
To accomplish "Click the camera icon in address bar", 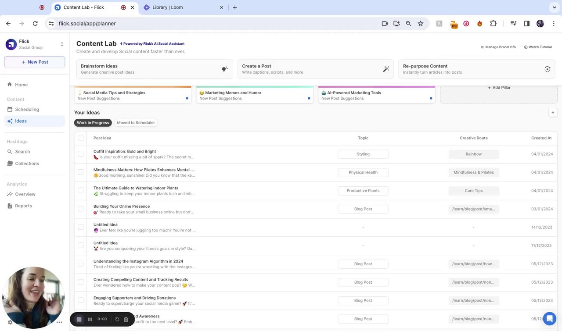I will (385, 24).
